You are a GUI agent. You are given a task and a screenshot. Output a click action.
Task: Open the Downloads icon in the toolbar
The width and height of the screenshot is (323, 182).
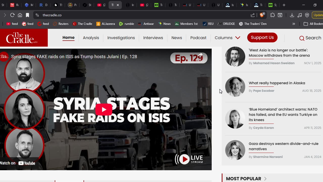coord(292,15)
